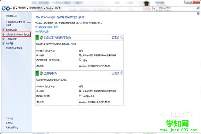This screenshot has width=201, height=134.
Task: Open the 防火墙如何帮助保护计算机 help link
Action: pyautogui.click(x=47, y=27)
